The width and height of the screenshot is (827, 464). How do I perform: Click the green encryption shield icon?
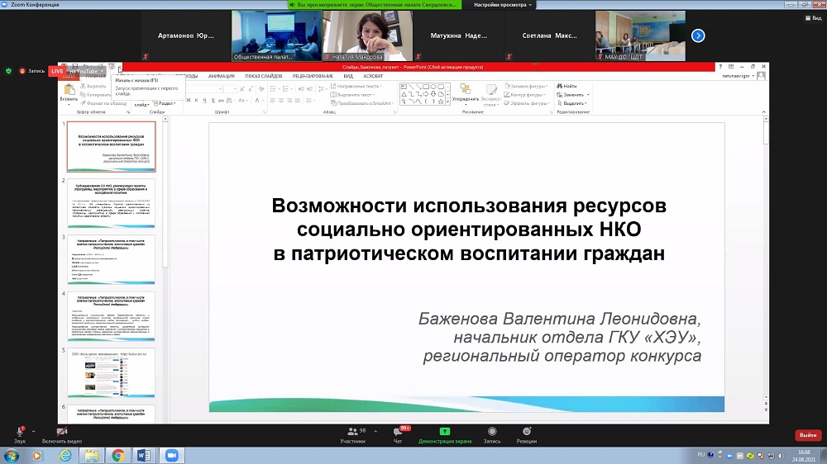click(x=8, y=70)
